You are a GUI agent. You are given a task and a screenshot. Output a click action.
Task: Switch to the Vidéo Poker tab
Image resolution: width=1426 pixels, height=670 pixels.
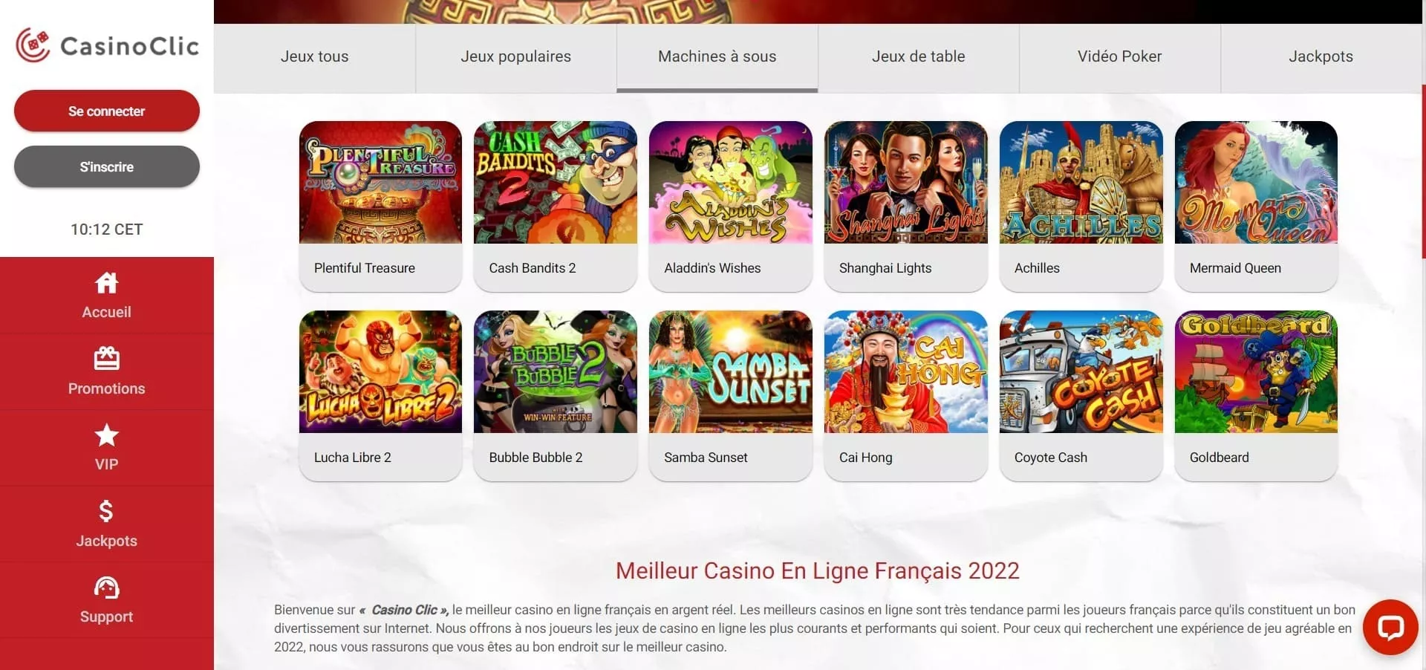point(1120,57)
